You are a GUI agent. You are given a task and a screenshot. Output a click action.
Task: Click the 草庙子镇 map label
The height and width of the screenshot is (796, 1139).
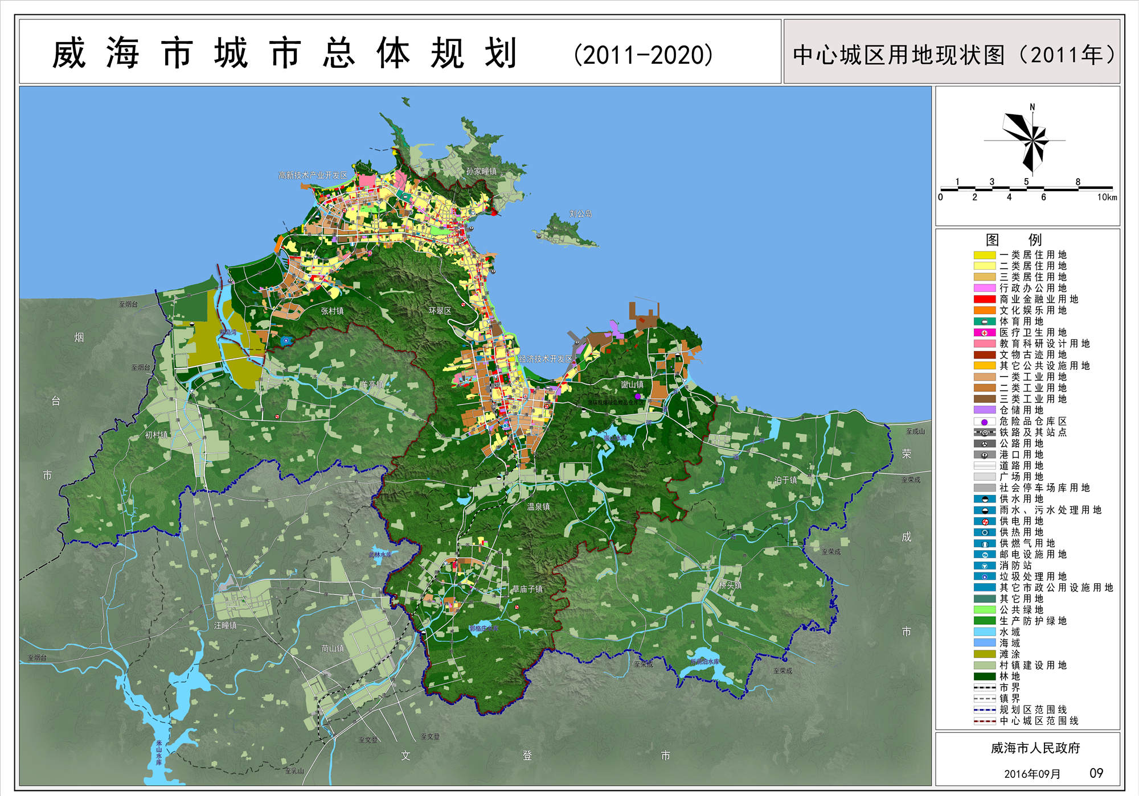(x=527, y=589)
